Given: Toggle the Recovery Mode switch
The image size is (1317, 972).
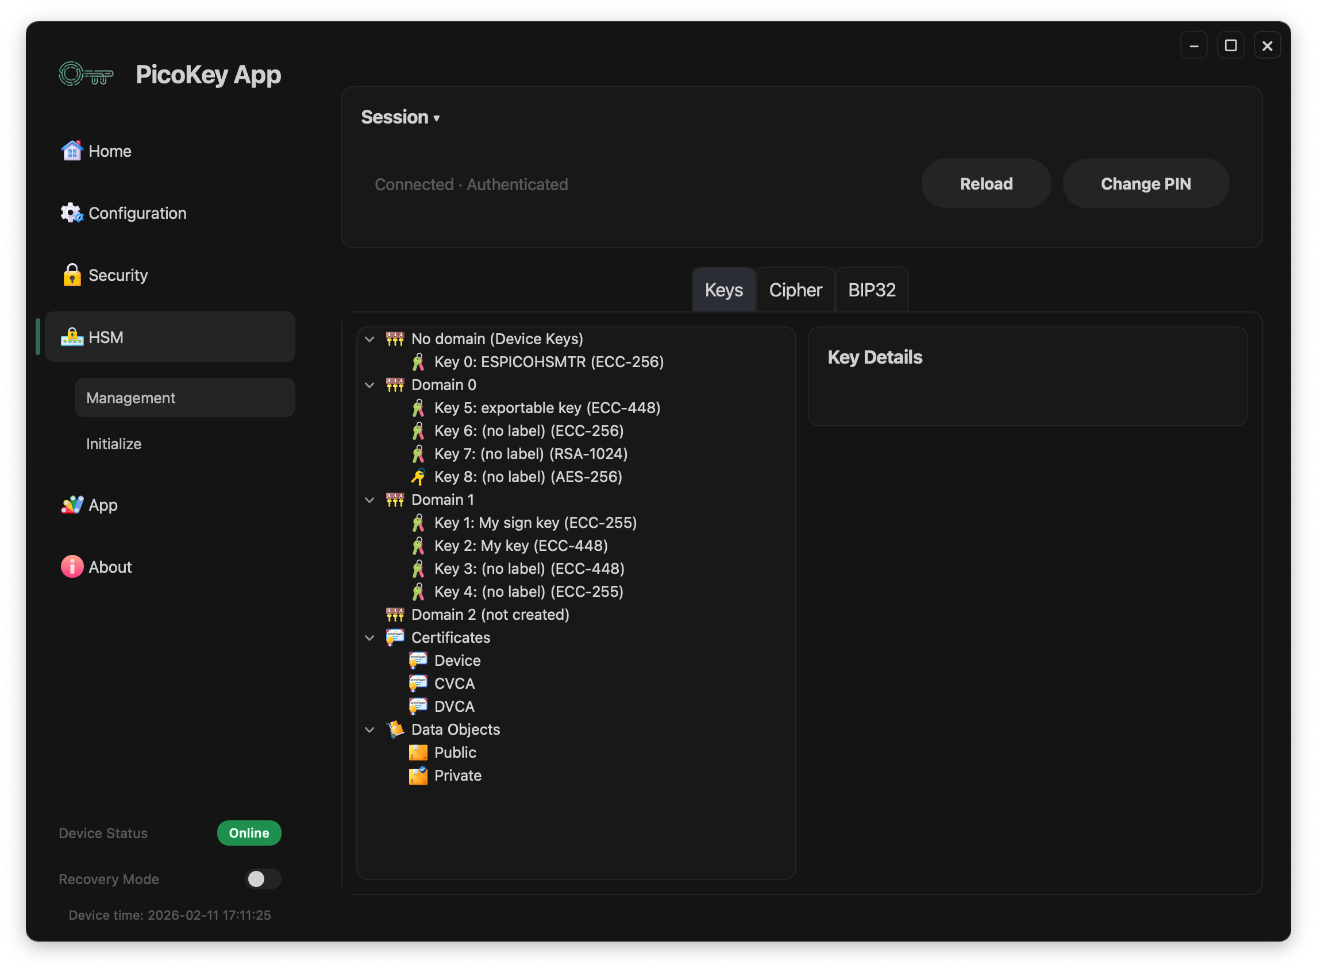Looking at the screenshot, I should [263, 879].
